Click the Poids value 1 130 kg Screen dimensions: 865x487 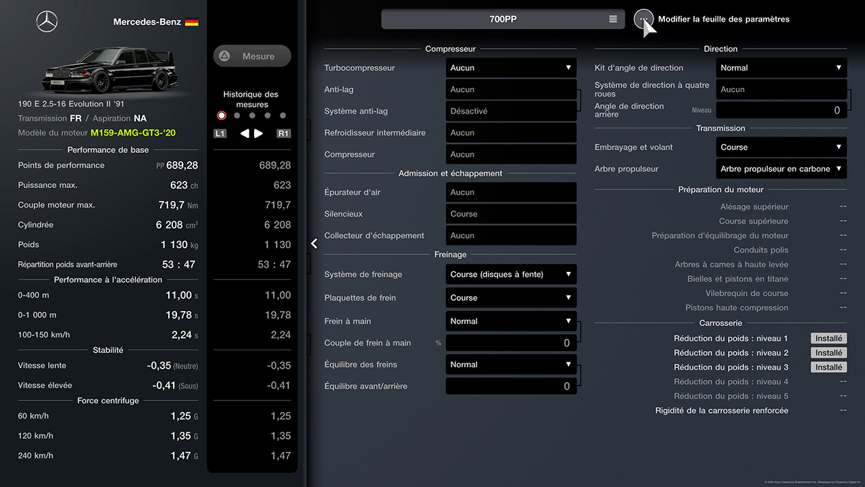click(x=179, y=245)
